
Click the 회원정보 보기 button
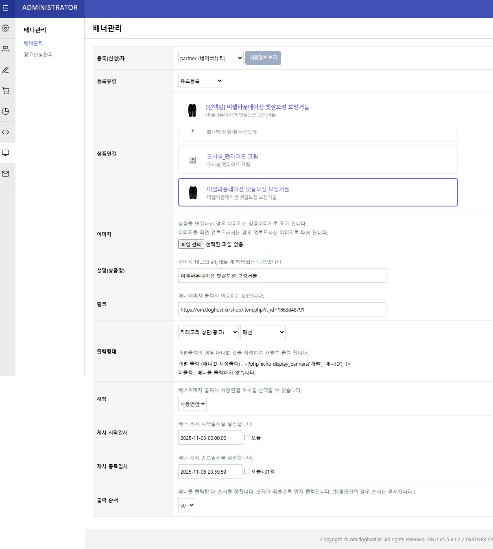tap(263, 58)
